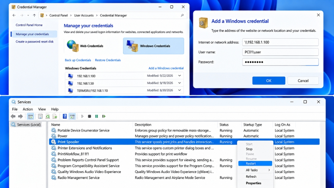Select Services (Local) tree node

26,124
